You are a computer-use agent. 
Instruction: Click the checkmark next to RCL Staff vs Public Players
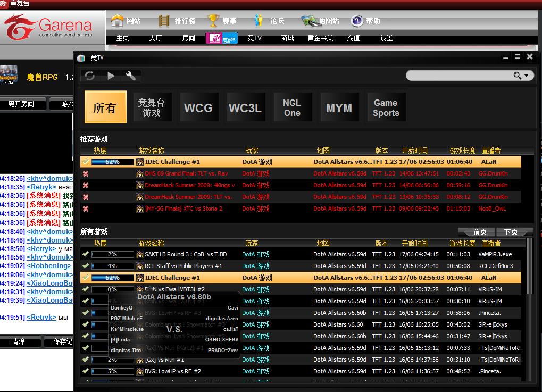[86, 266]
